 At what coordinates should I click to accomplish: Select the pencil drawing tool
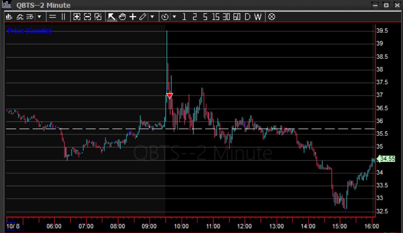pyautogui.click(x=143, y=17)
